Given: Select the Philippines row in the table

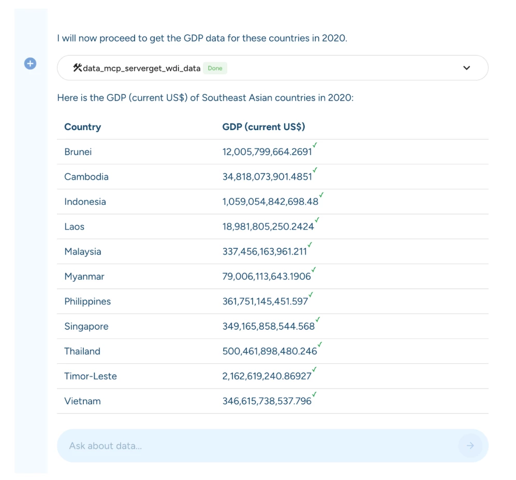Looking at the screenshot, I should tap(87, 302).
